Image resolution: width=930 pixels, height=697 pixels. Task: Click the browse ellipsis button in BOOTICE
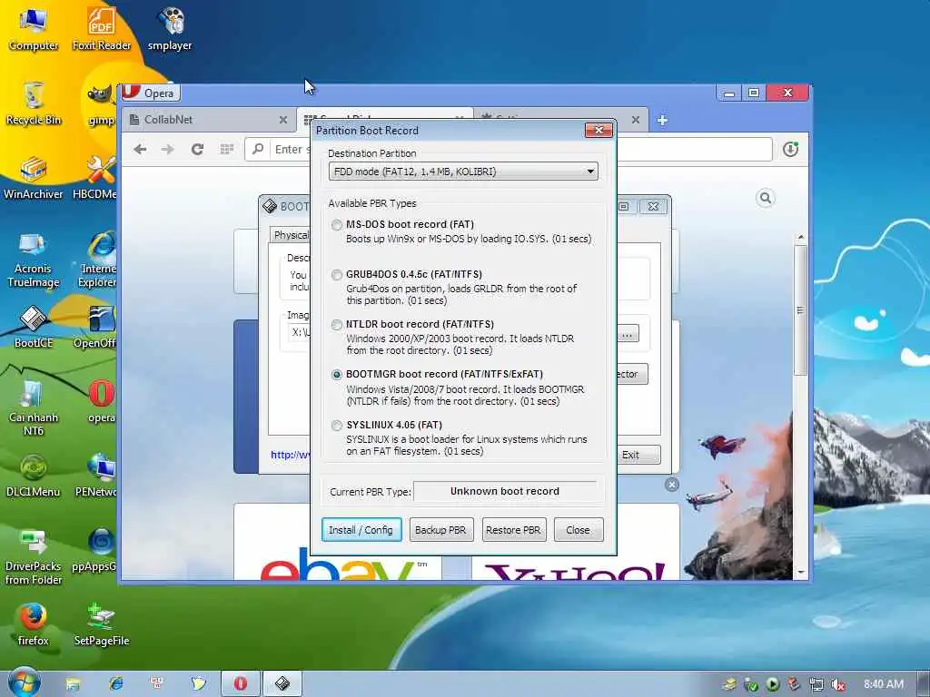point(628,334)
